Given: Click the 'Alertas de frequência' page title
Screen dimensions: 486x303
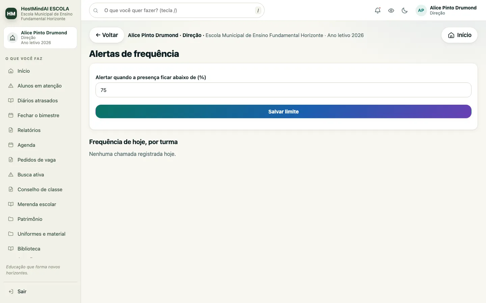Looking at the screenshot, I should [x=134, y=54].
